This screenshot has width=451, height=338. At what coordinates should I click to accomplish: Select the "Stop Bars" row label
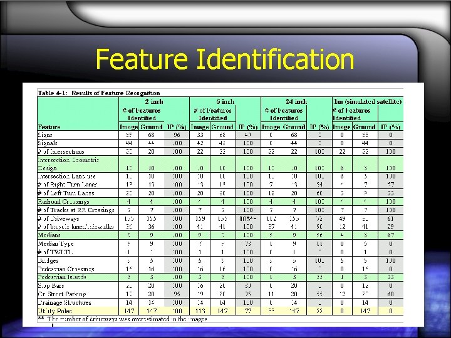point(51,285)
